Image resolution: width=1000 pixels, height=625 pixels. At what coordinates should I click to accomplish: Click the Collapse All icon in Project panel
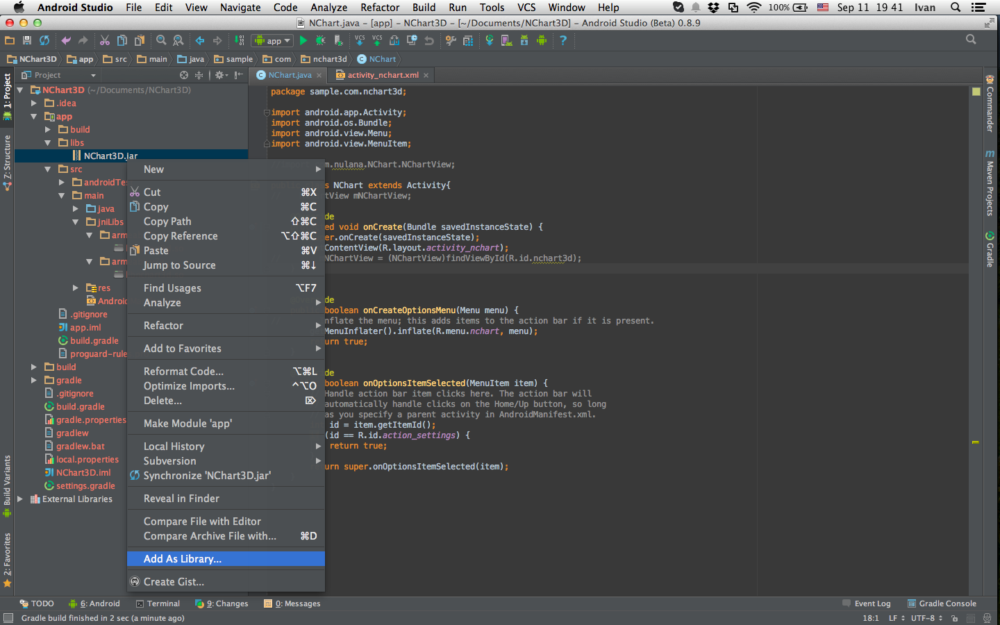click(199, 75)
